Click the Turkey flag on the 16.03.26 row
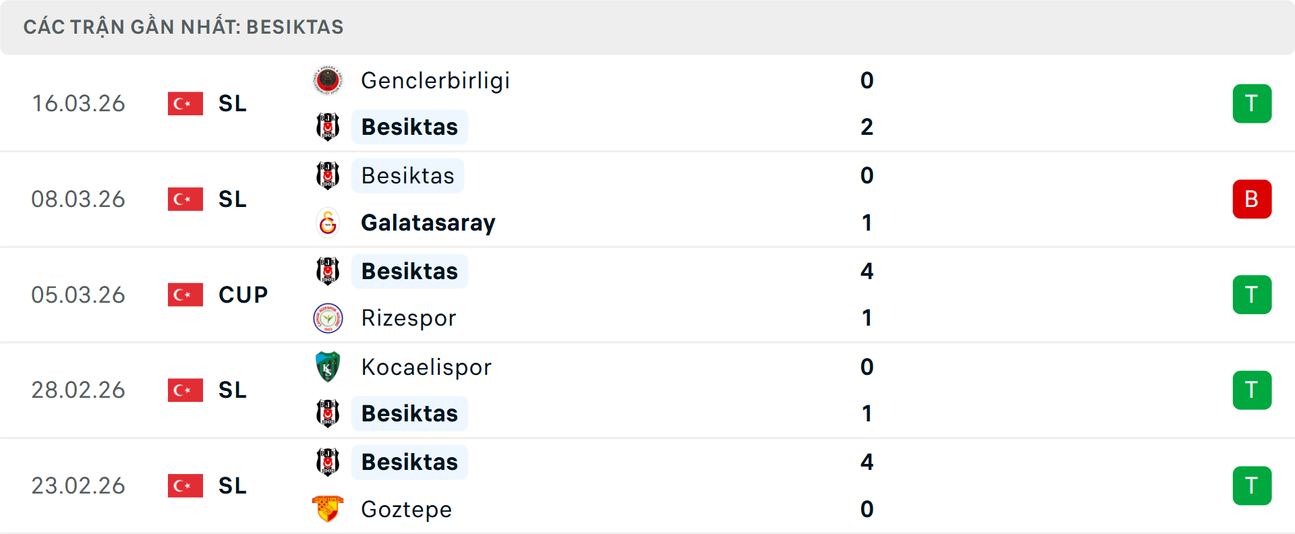The height and width of the screenshot is (534, 1295). coord(185,103)
